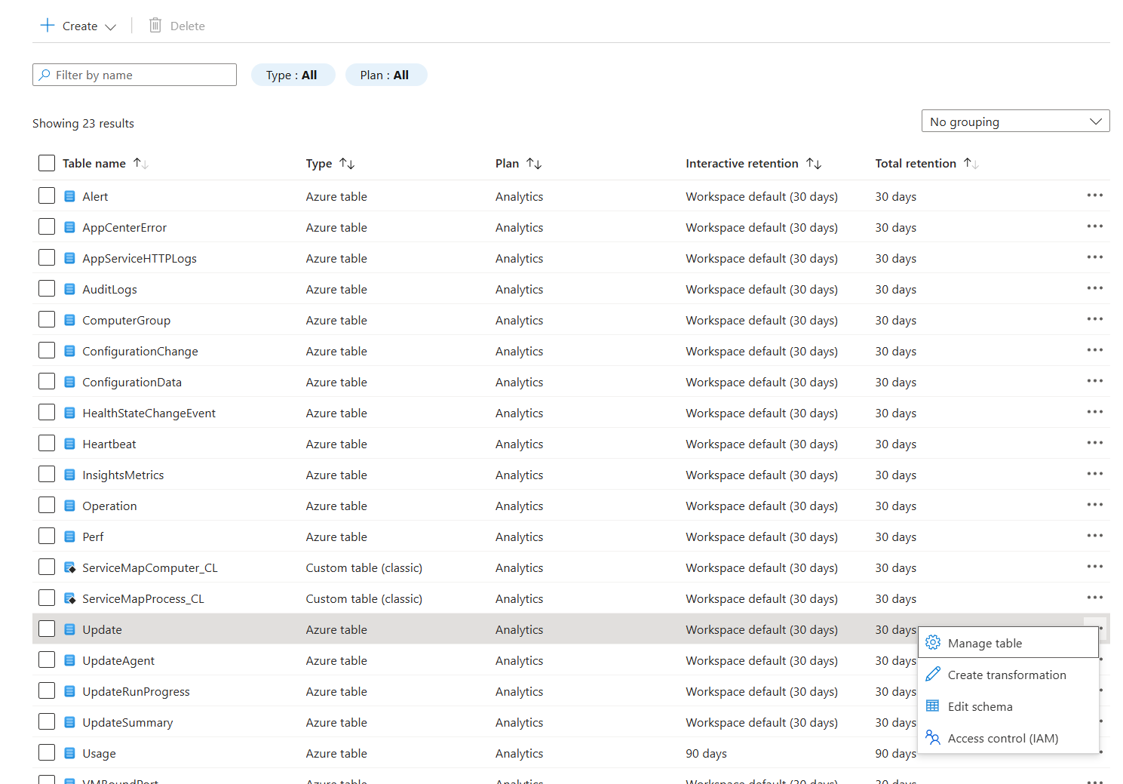The width and height of the screenshot is (1123, 784).
Task: Open the ellipsis menu for ComputerGroup row
Action: coord(1094,319)
